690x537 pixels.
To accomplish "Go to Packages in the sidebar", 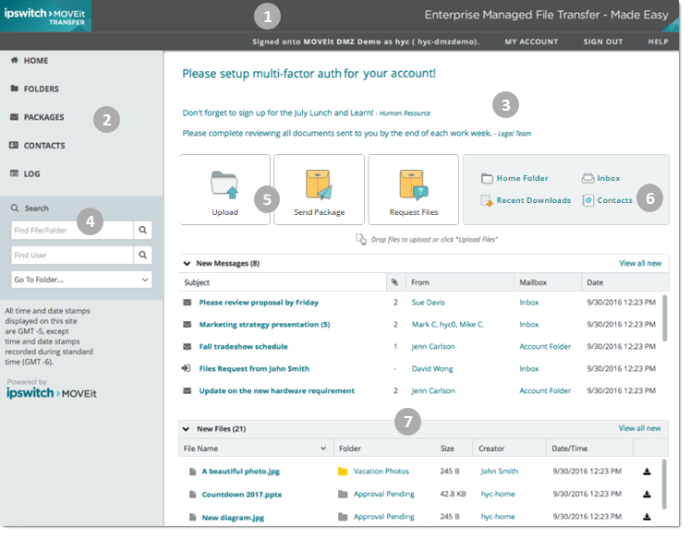I will click(43, 117).
